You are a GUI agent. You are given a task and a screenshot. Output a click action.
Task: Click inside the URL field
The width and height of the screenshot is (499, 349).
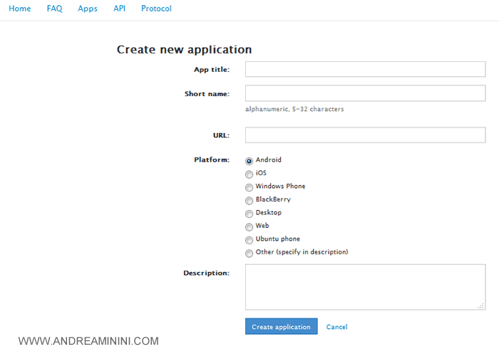tap(365, 135)
